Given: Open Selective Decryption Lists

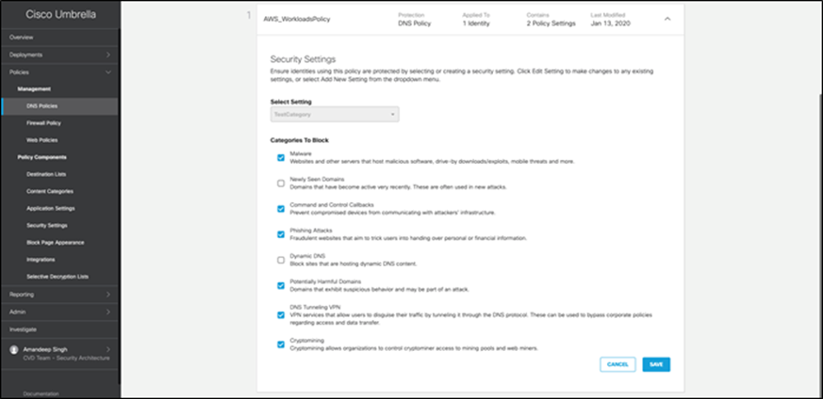Looking at the screenshot, I should pyautogui.click(x=58, y=277).
